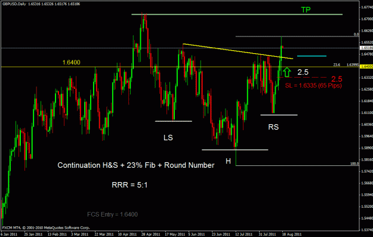Click the grey FCS Entry = 1.6400 text
373x237 pixels.
(x=112, y=214)
